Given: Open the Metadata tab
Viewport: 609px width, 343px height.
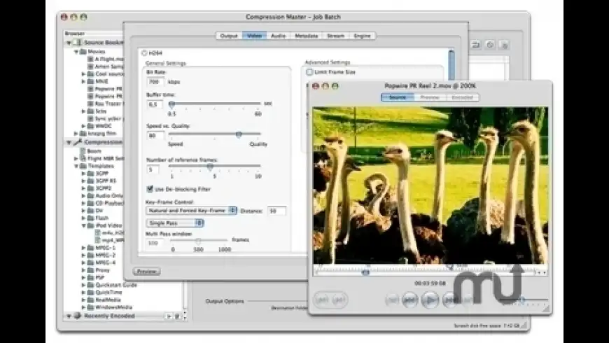Looking at the screenshot, I should tap(307, 36).
